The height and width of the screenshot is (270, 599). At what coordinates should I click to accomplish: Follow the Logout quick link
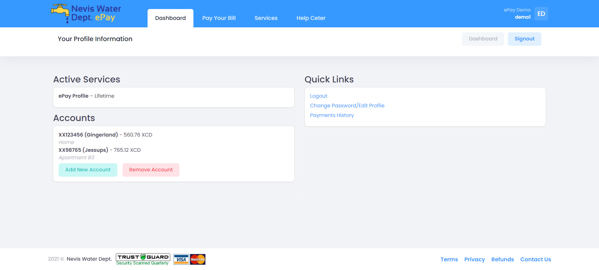point(319,96)
